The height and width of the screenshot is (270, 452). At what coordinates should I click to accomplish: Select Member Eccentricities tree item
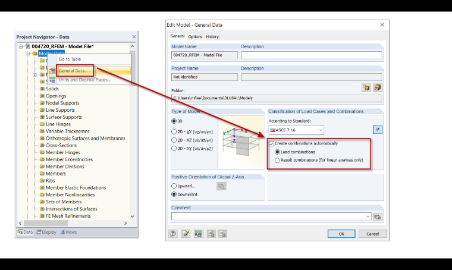click(69, 159)
